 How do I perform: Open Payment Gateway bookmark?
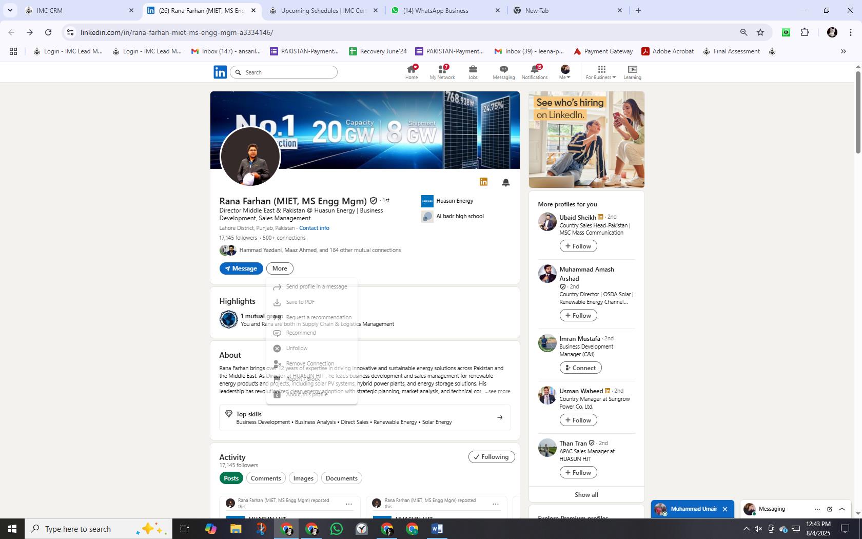tap(603, 51)
